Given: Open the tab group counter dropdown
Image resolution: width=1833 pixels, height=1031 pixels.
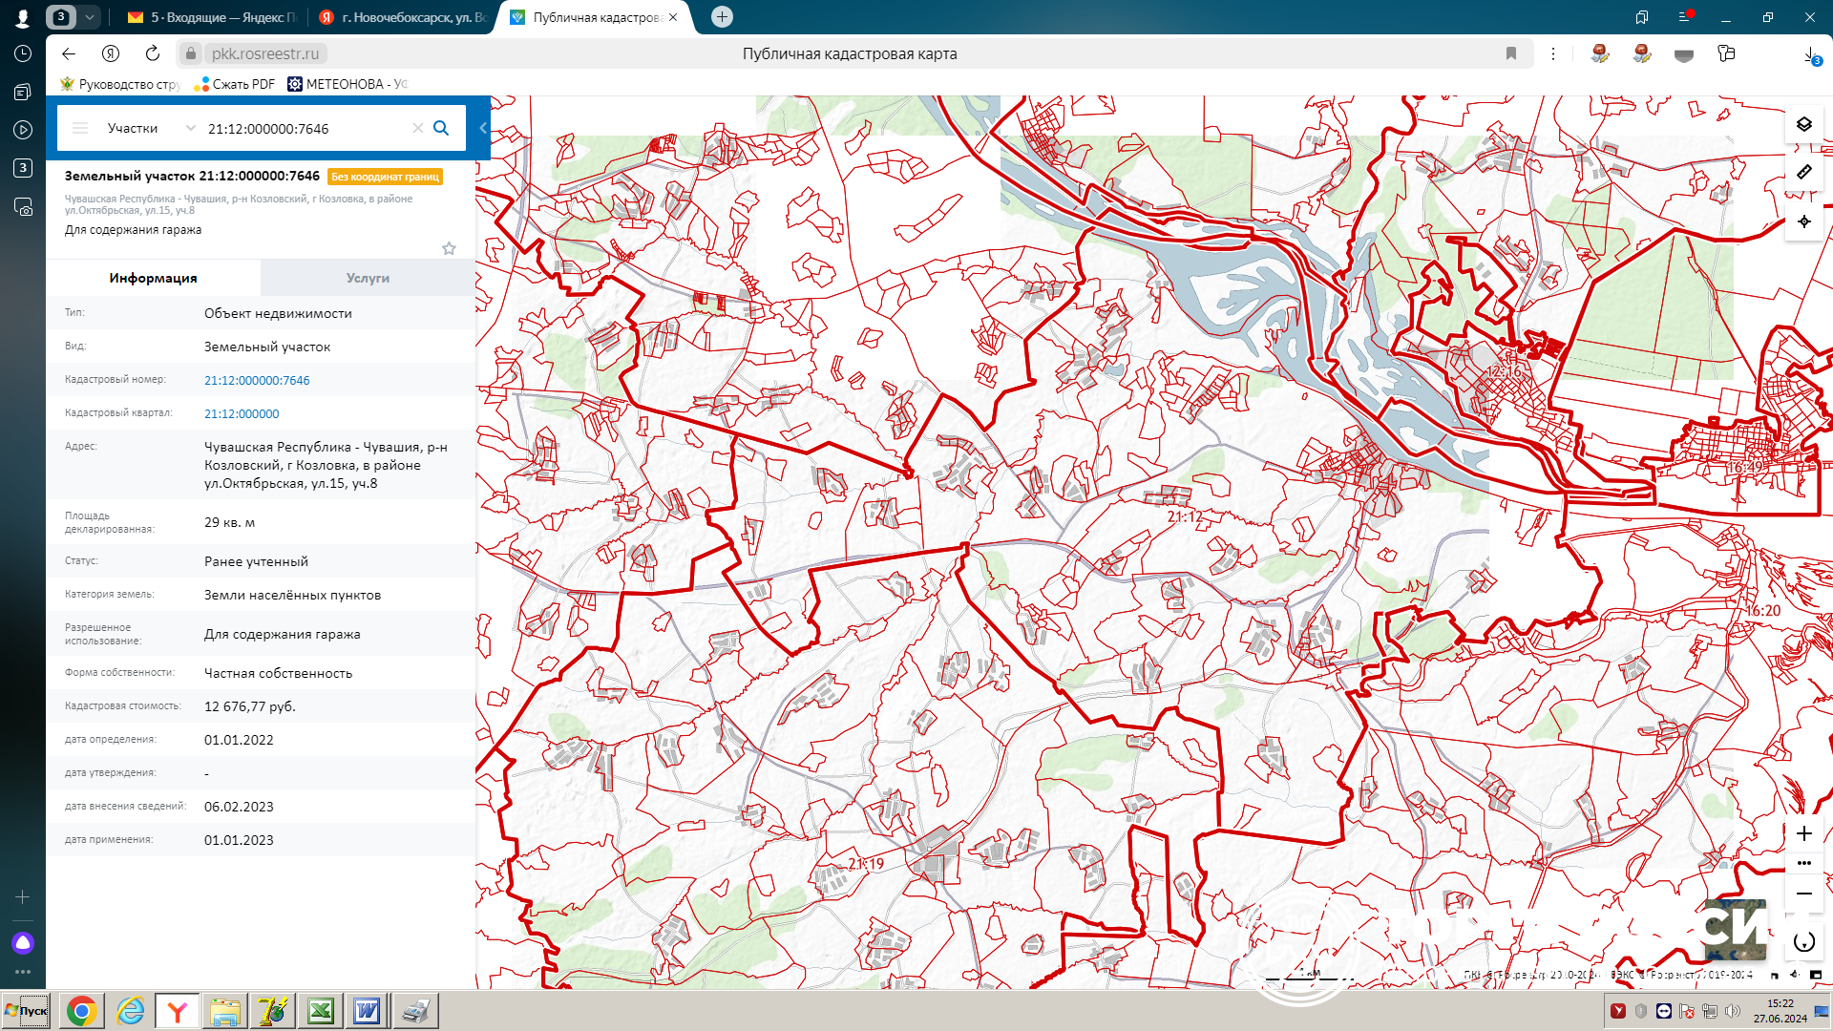Looking at the screenshot, I should coord(89,17).
